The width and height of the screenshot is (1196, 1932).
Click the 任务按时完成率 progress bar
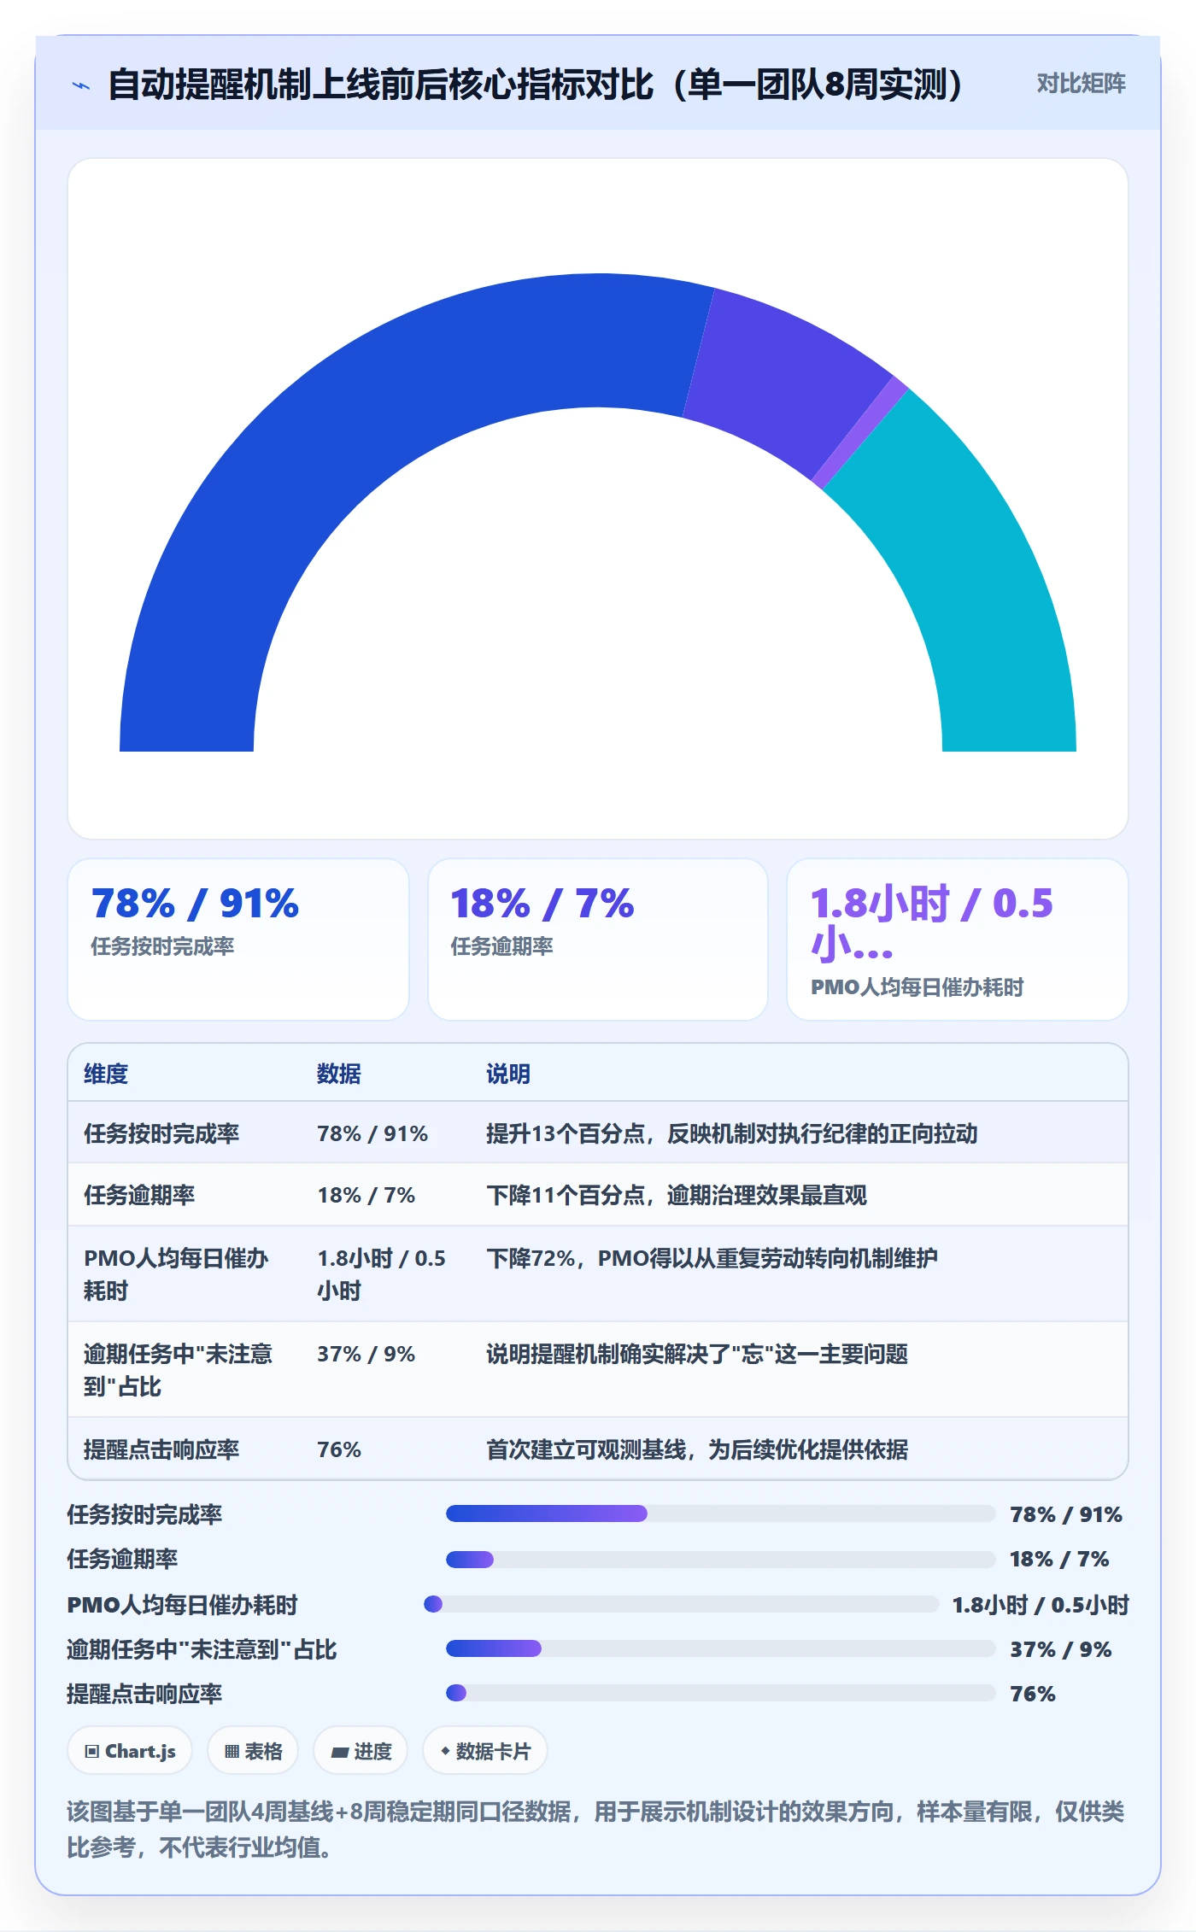tap(720, 1513)
